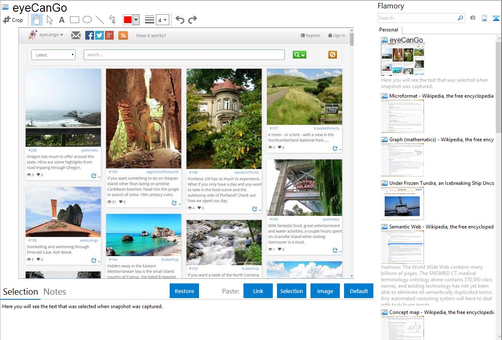Click the travelwithmolly username link

click(x=326, y=128)
